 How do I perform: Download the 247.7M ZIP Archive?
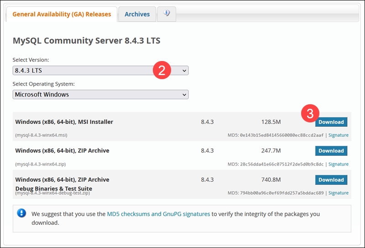tap(331, 151)
